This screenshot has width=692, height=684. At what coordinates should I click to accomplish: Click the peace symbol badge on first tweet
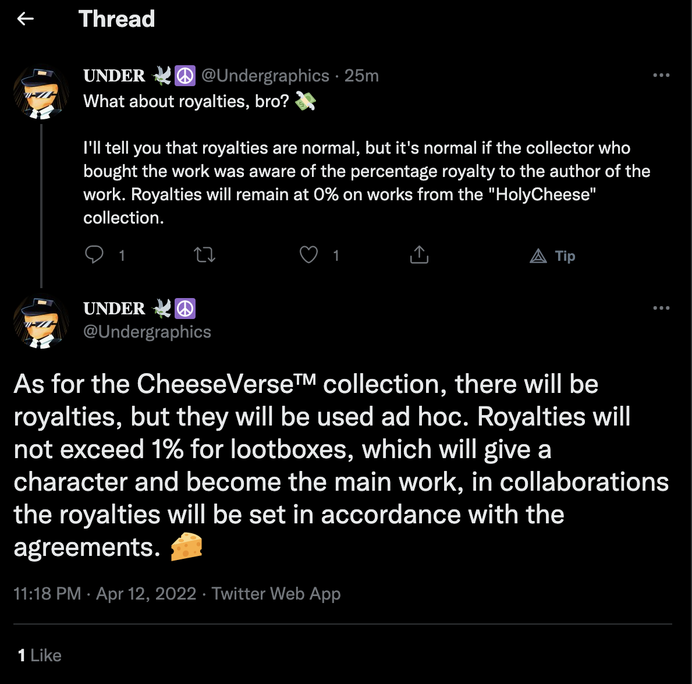pos(186,76)
